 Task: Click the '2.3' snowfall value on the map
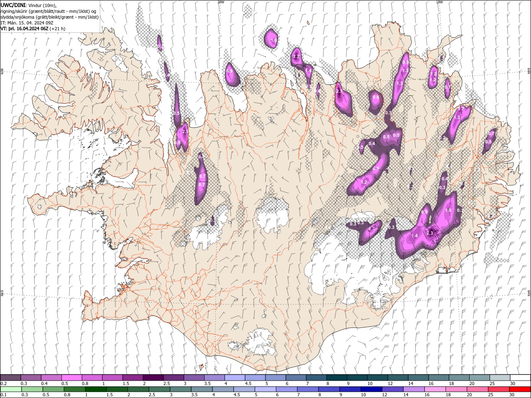(430, 233)
